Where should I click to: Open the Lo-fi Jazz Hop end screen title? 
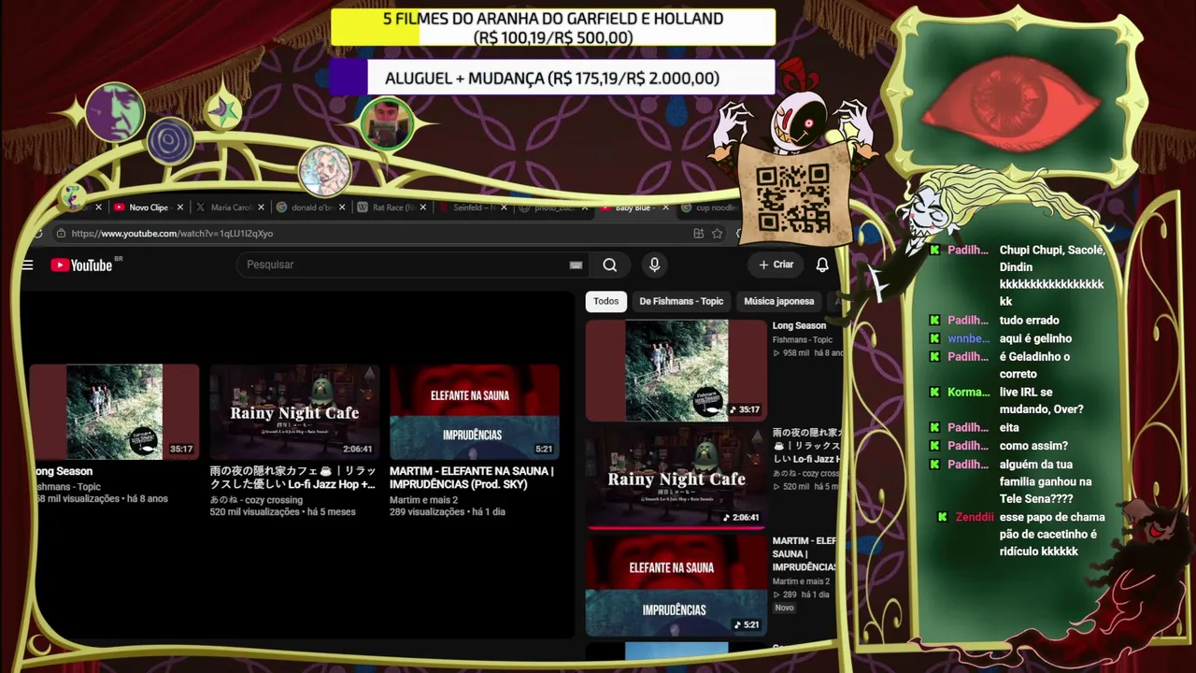[x=292, y=478]
